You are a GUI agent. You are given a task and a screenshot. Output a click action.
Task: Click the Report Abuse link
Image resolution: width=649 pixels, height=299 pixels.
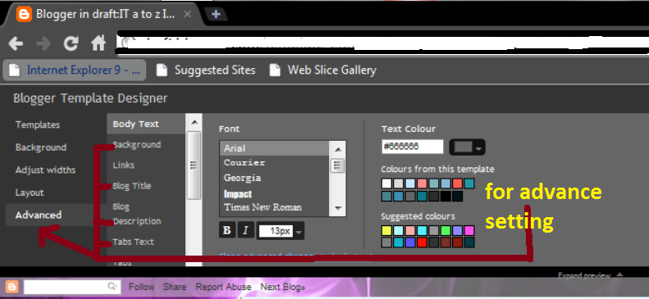point(223,287)
